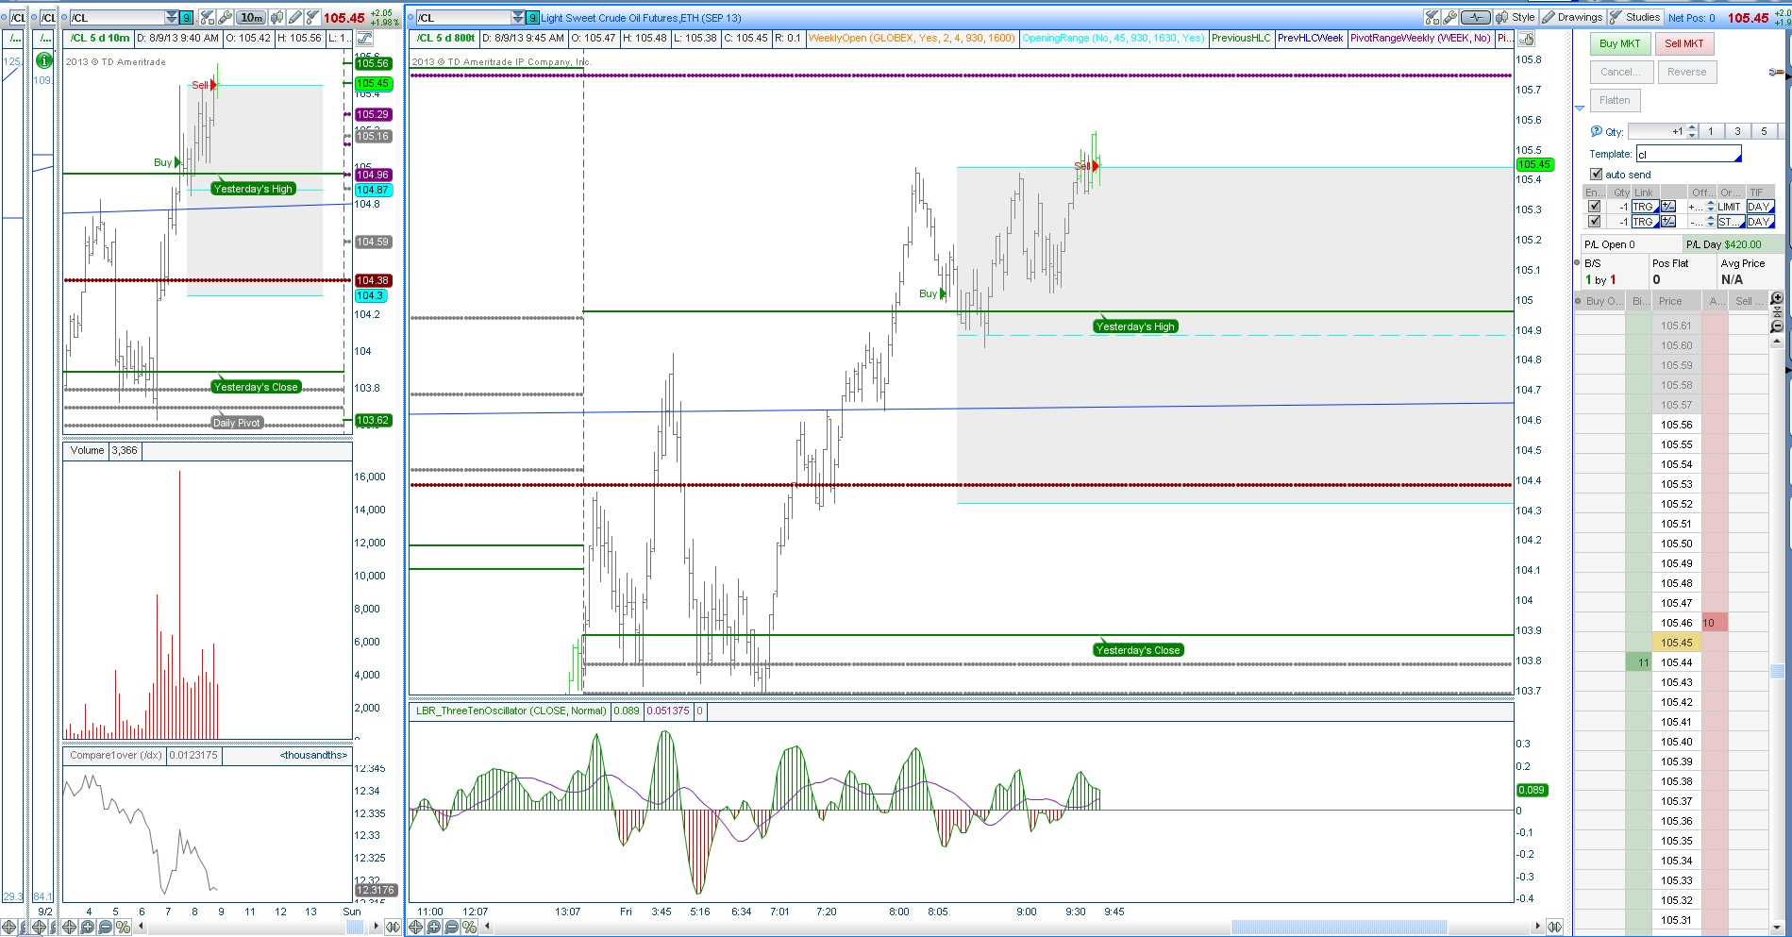Click the cyan 9 link badge on small chart

(187, 18)
